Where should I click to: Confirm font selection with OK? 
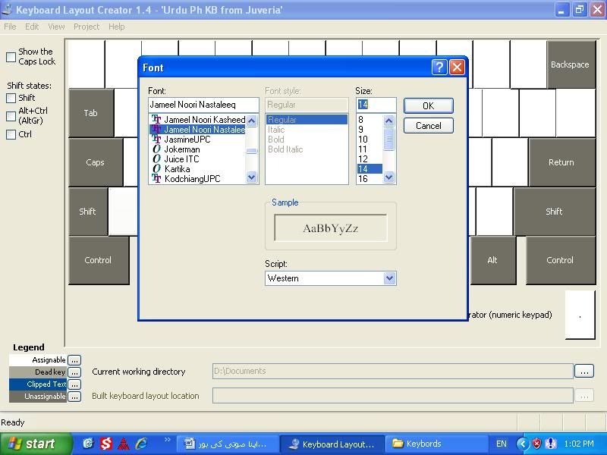point(428,105)
